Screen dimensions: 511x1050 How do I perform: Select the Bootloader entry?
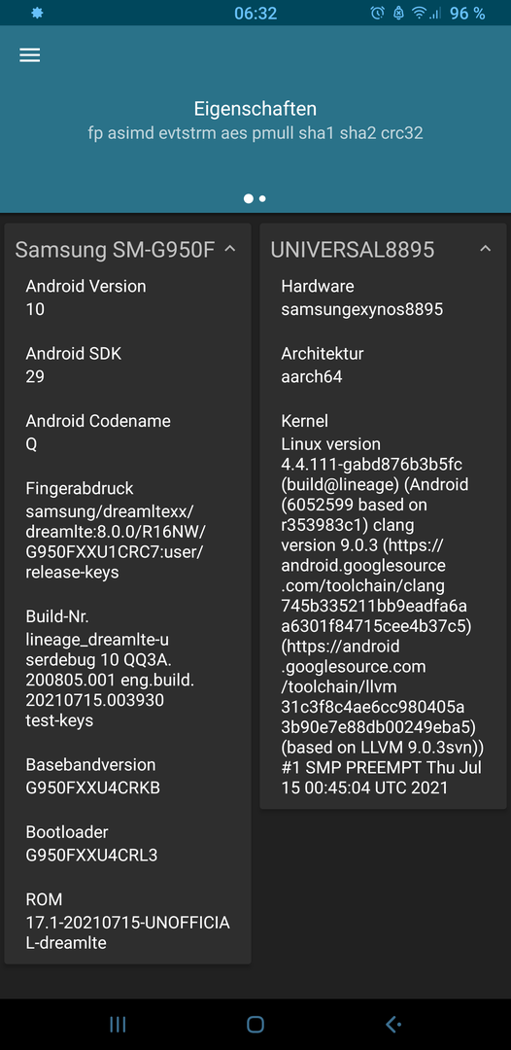click(x=127, y=843)
